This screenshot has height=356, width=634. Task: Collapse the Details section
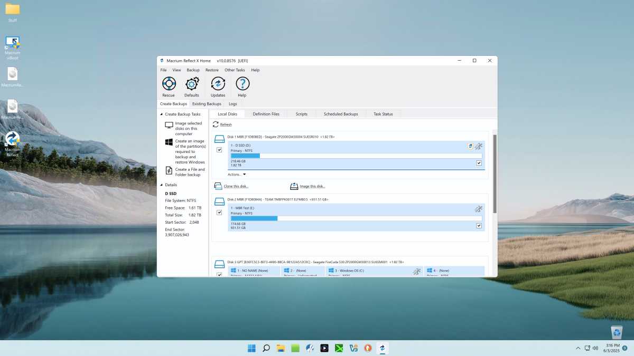(x=162, y=185)
